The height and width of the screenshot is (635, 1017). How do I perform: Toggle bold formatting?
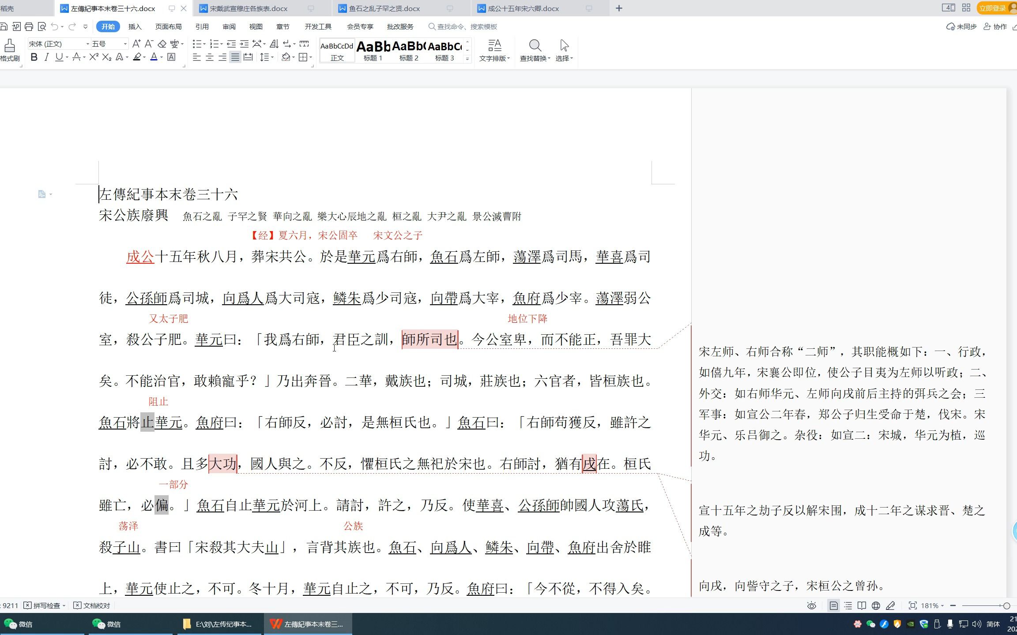click(x=34, y=57)
